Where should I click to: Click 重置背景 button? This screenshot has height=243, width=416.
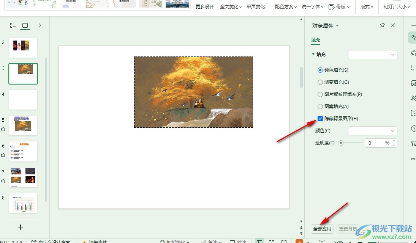(x=348, y=229)
